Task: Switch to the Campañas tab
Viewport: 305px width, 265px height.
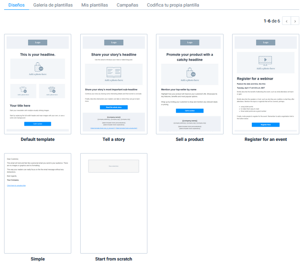Action: click(127, 5)
